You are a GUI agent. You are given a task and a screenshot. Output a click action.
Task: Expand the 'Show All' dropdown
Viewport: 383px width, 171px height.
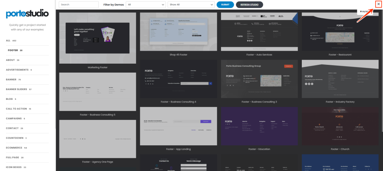point(190,4)
